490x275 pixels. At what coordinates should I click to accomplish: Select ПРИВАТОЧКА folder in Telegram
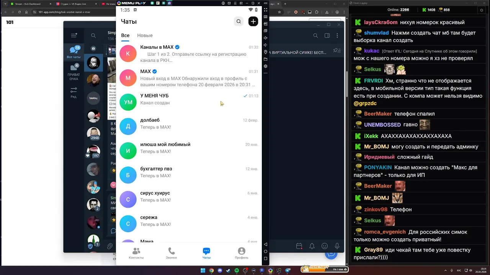pyautogui.click(x=73, y=72)
